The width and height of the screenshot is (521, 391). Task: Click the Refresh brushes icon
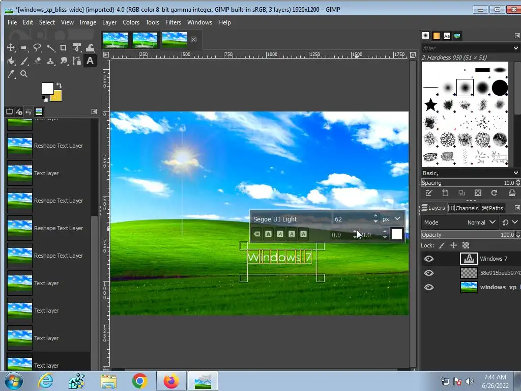click(x=494, y=193)
